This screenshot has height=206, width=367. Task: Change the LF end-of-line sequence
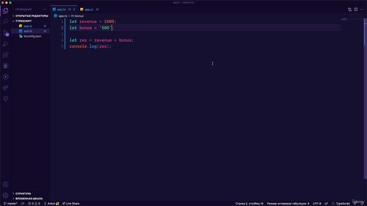pyautogui.click(x=326, y=204)
